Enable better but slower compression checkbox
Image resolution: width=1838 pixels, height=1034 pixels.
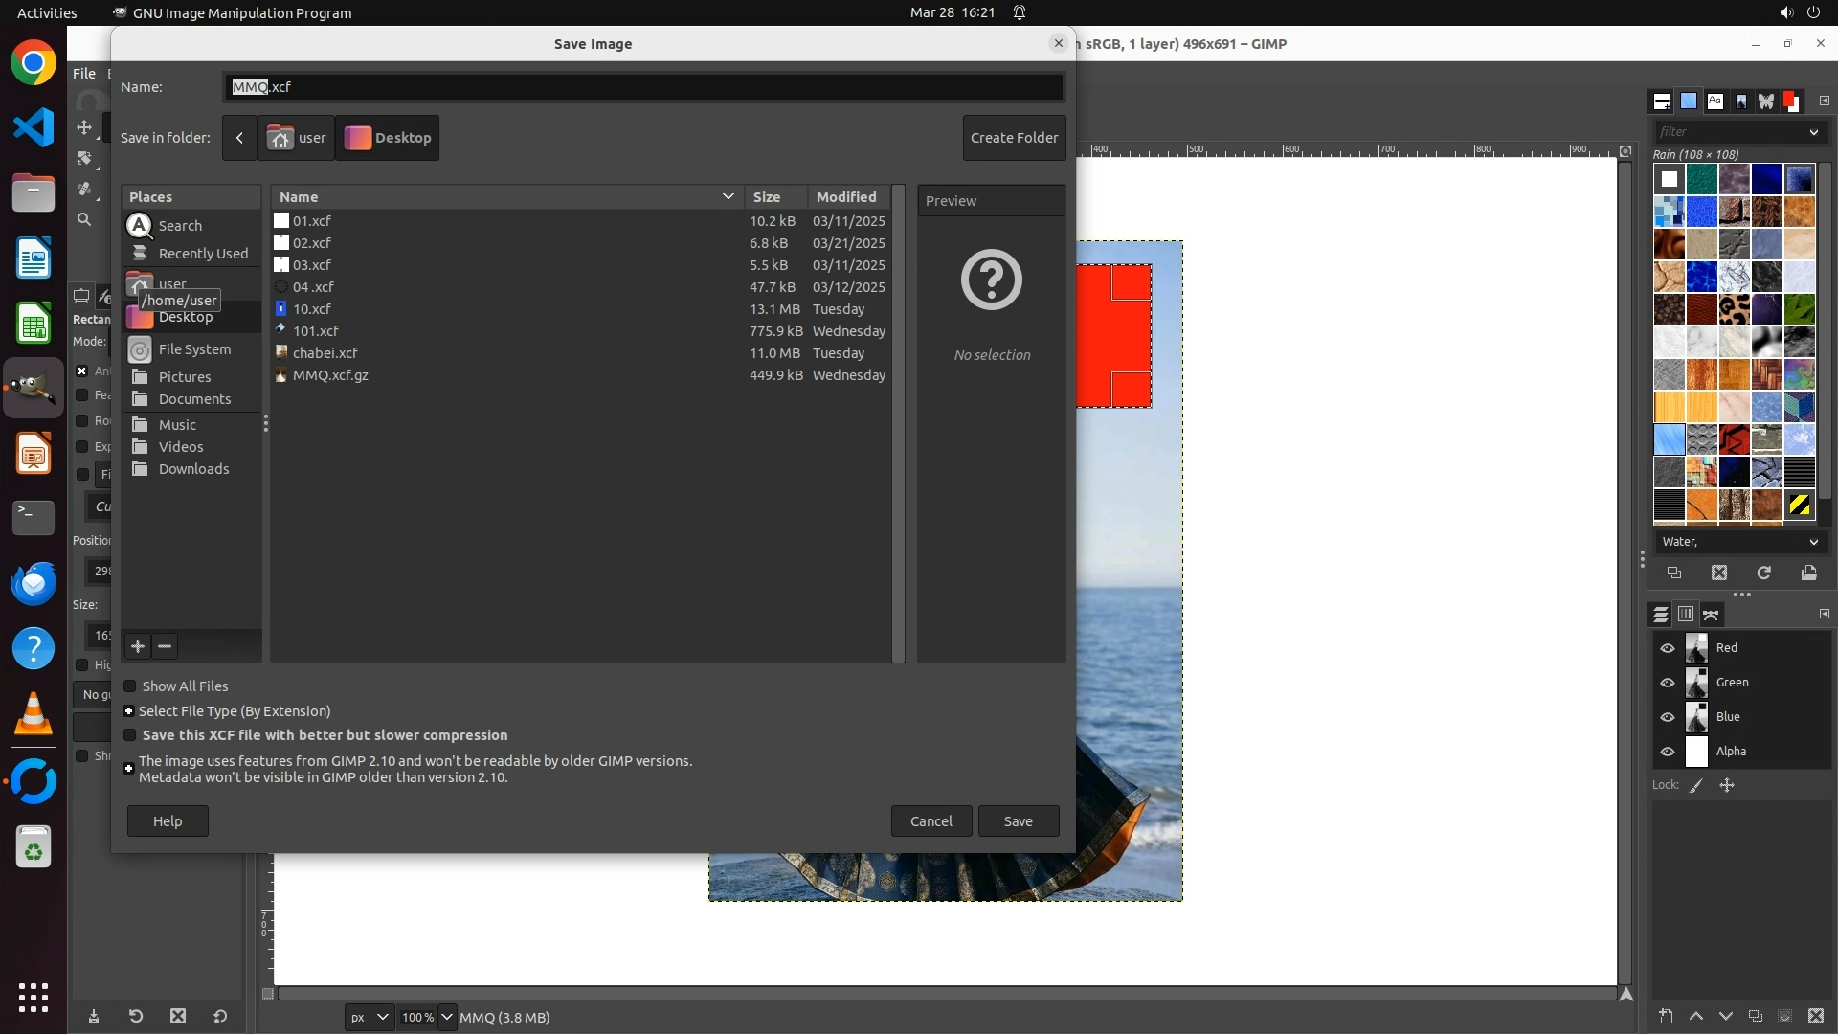point(130,735)
